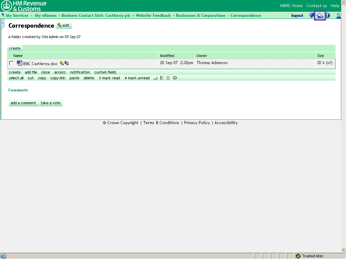Click the create tab above the file list
This screenshot has height=259, width=346.
tap(15, 48)
